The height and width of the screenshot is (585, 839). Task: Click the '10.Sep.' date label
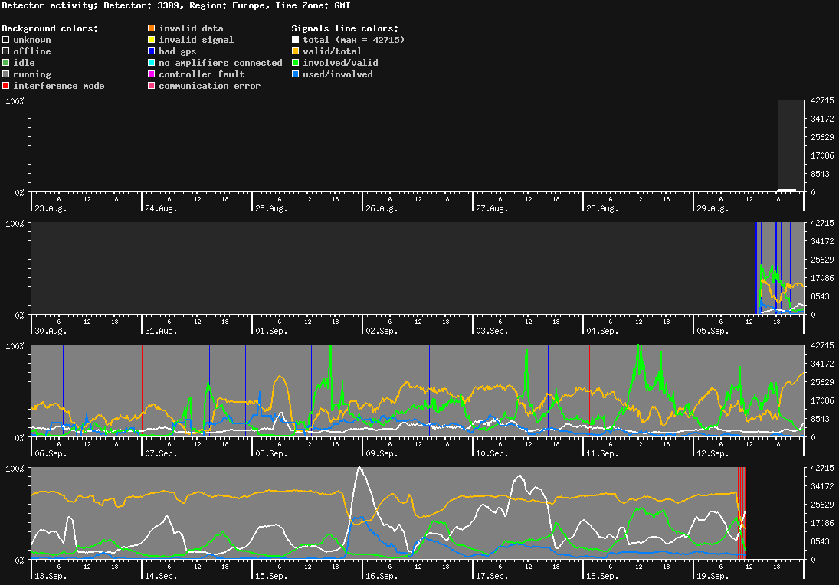tap(492, 453)
